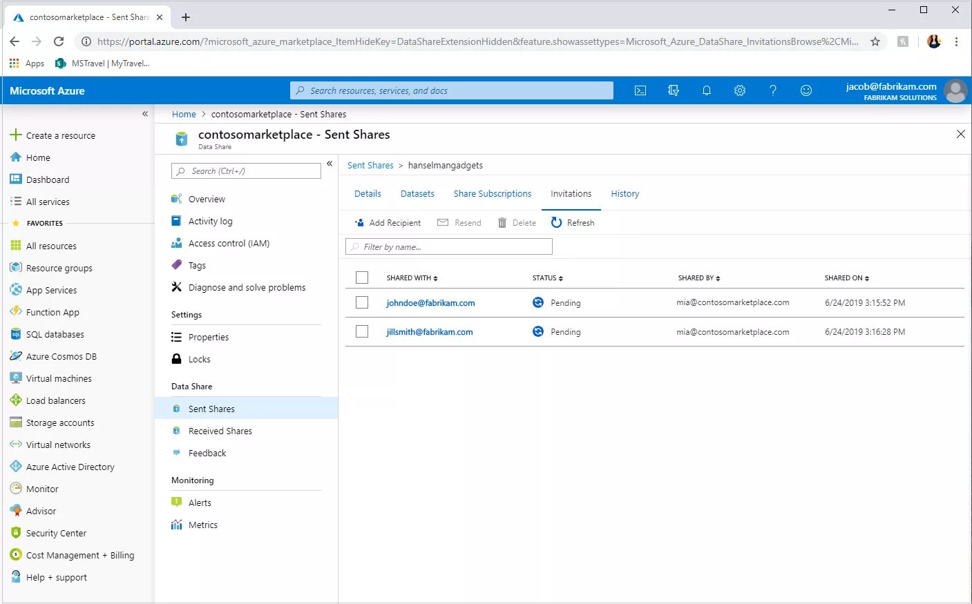Close the Sent Shares blade
The height and width of the screenshot is (604, 972).
pyautogui.click(x=960, y=134)
